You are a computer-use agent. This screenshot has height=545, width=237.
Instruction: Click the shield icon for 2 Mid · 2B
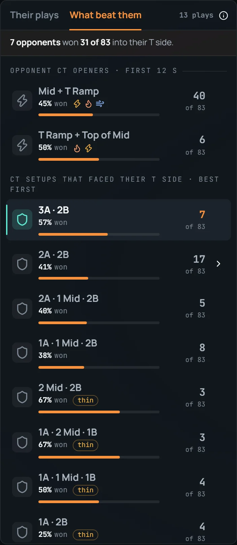pyautogui.click(x=22, y=397)
